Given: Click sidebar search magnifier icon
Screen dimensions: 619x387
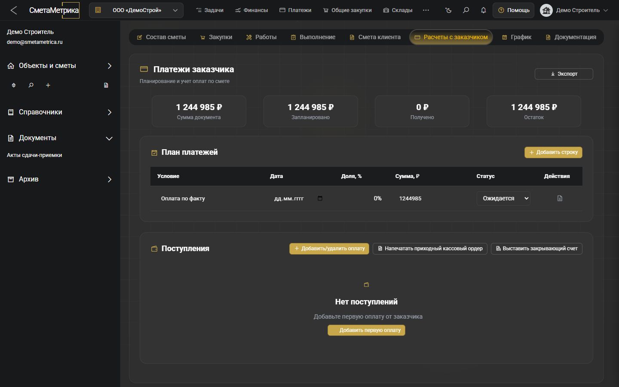Looking at the screenshot, I should click(x=31, y=85).
